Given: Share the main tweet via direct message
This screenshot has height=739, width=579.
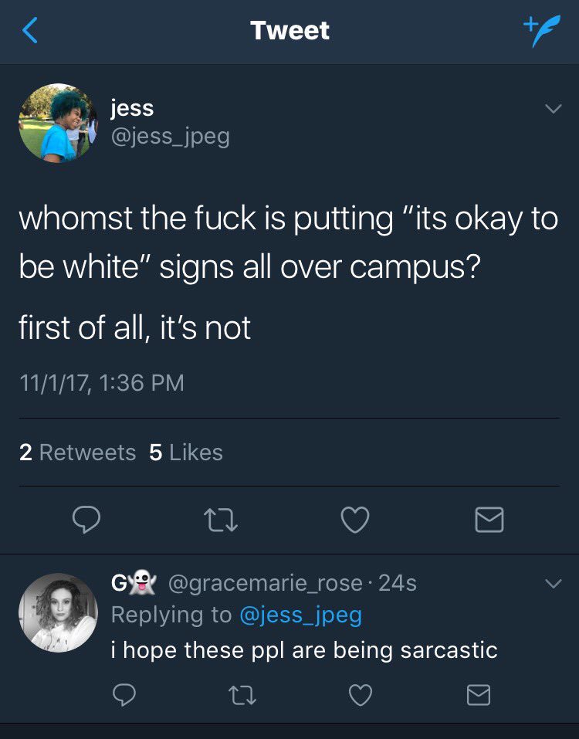Looking at the screenshot, I should coord(489,520).
